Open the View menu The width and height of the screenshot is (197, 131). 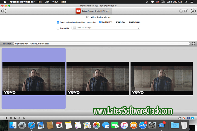(x=55, y=2)
